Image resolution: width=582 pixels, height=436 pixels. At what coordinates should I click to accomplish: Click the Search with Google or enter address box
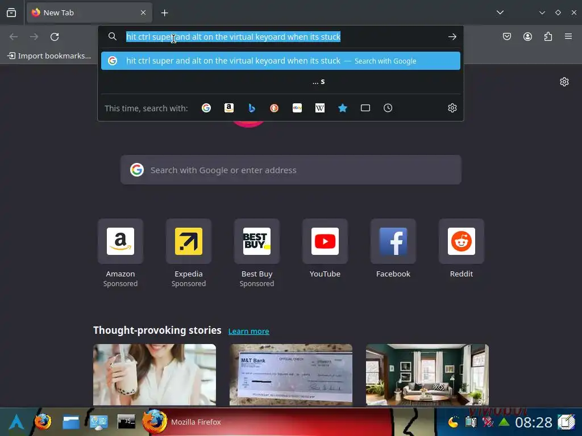(x=291, y=170)
